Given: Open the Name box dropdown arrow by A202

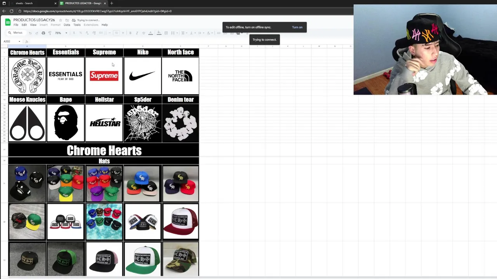Looking at the screenshot, I should pos(19,41).
